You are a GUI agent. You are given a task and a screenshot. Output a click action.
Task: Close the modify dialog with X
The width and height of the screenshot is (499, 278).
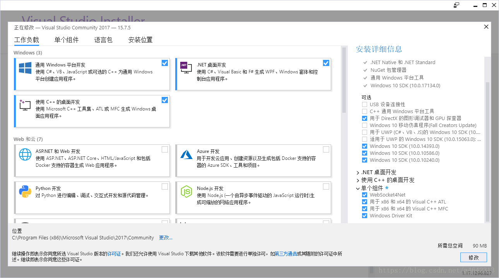click(x=486, y=27)
